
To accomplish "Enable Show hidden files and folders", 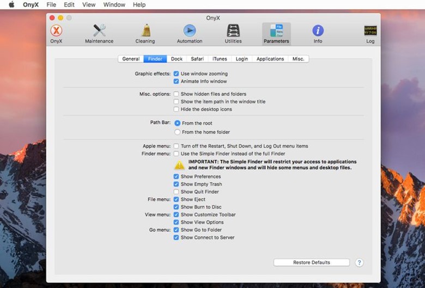I will pos(176,94).
